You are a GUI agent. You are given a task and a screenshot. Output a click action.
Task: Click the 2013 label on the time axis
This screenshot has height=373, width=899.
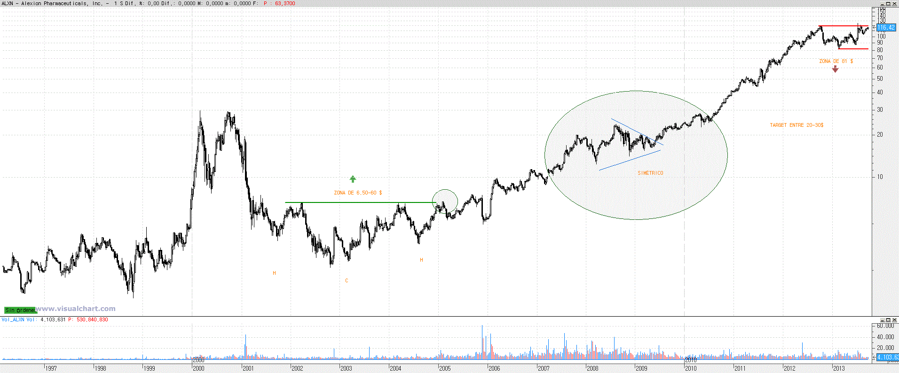pos(839,368)
